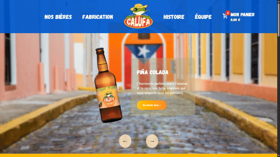The image size is (280, 157).
Task: Open the Histoire section
Action: [x=174, y=17]
